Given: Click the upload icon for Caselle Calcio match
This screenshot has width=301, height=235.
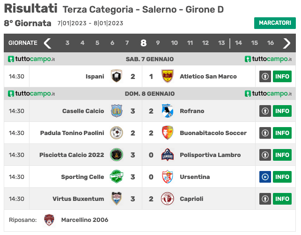Looking at the screenshot, I should pyautogui.click(x=265, y=111).
